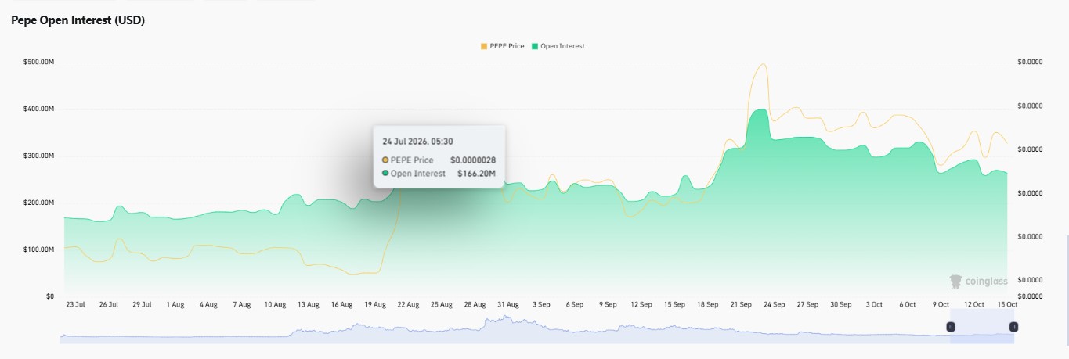The height and width of the screenshot is (359, 1069).
Task: Click the 12 Sep x-axis label
Action: pyautogui.click(x=641, y=303)
